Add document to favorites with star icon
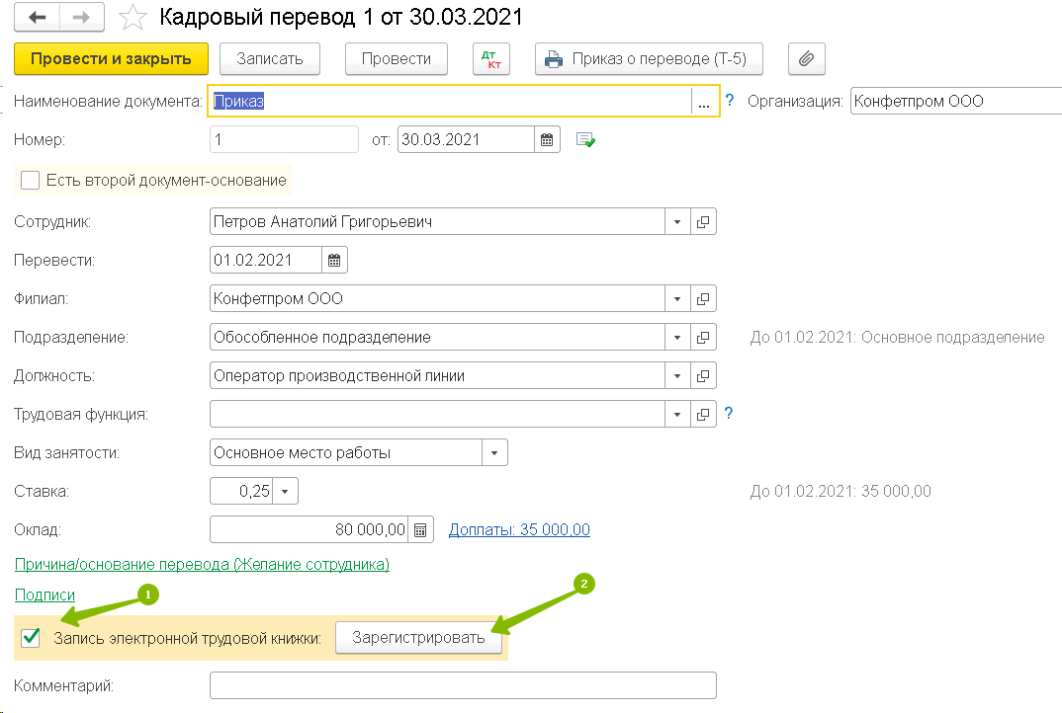Viewport: 1062px width, 713px height. click(131, 18)
